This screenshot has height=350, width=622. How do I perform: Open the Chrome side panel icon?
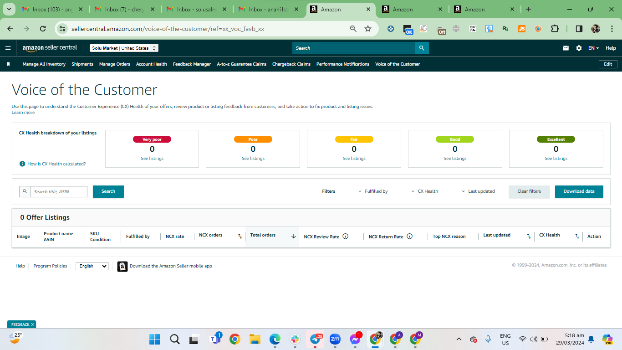point(579,29)
